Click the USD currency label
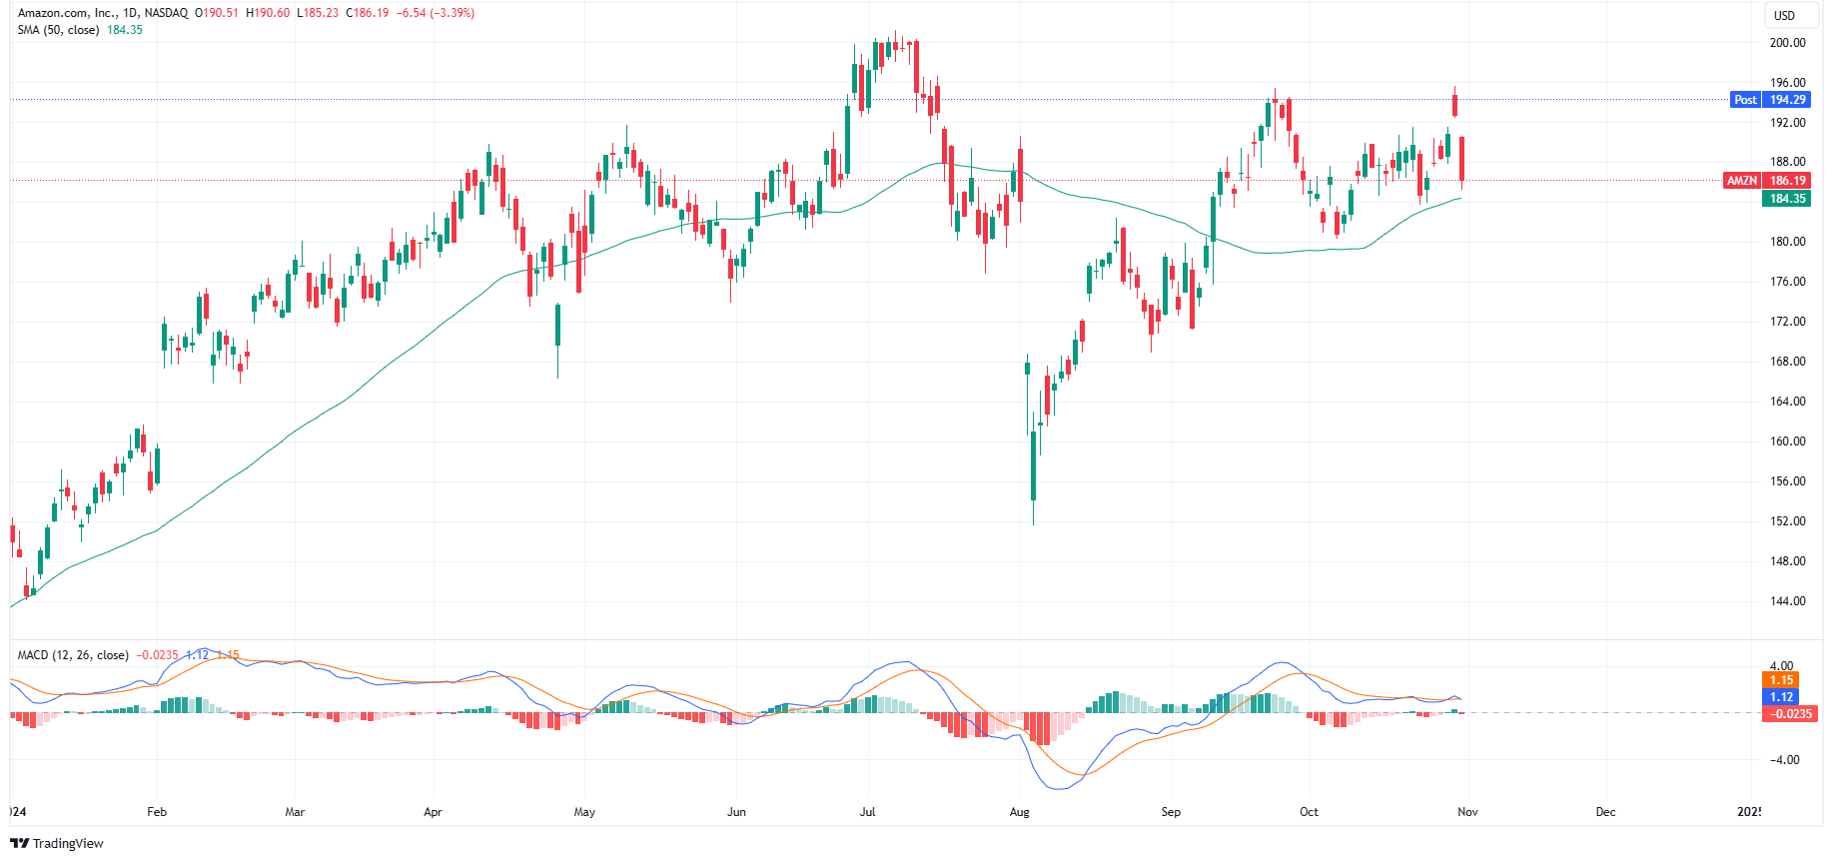 [x=1784, y=15]
